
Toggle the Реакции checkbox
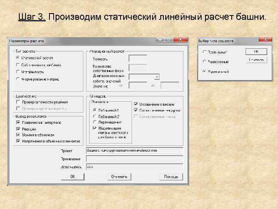(x=18, y=128)
